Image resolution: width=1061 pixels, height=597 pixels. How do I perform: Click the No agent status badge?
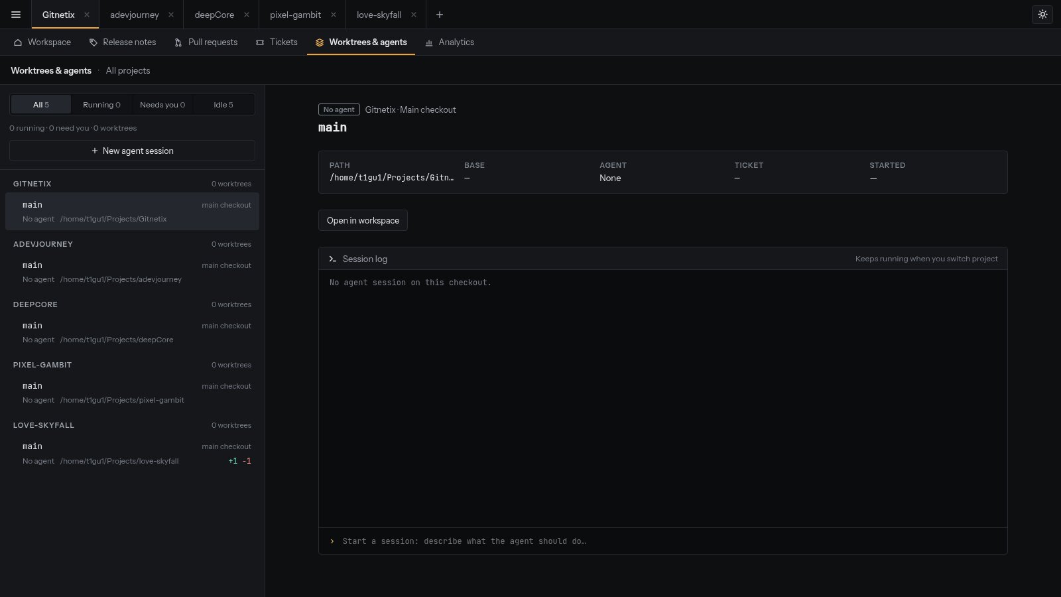pyautogui.click(x=339, y=109)
